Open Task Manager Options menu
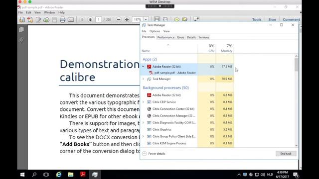The height and width of the screenshot is (179, 319). coord(155,31)
